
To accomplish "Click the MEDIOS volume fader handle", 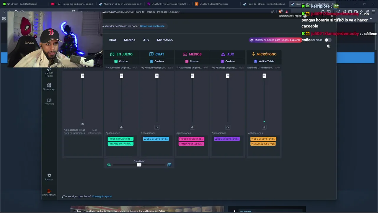I will [192, 76].
